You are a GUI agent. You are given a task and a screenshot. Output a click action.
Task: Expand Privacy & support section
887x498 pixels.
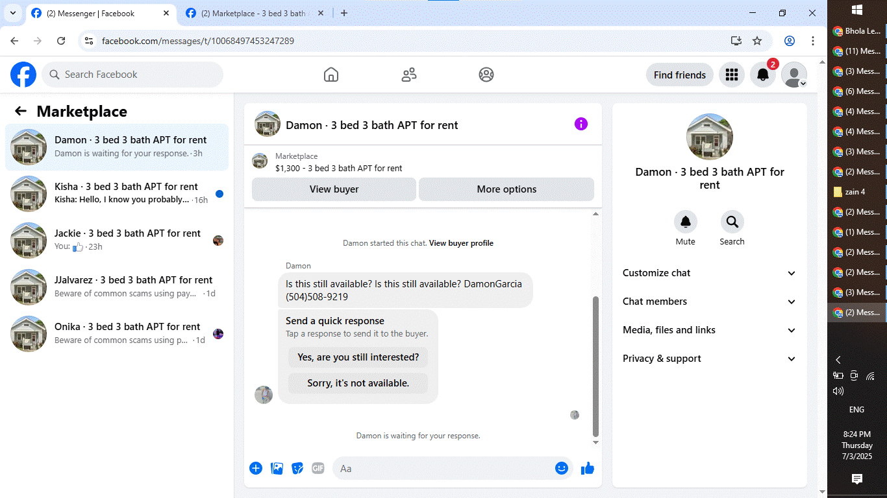pyautogui.click(x=710, y=359)
